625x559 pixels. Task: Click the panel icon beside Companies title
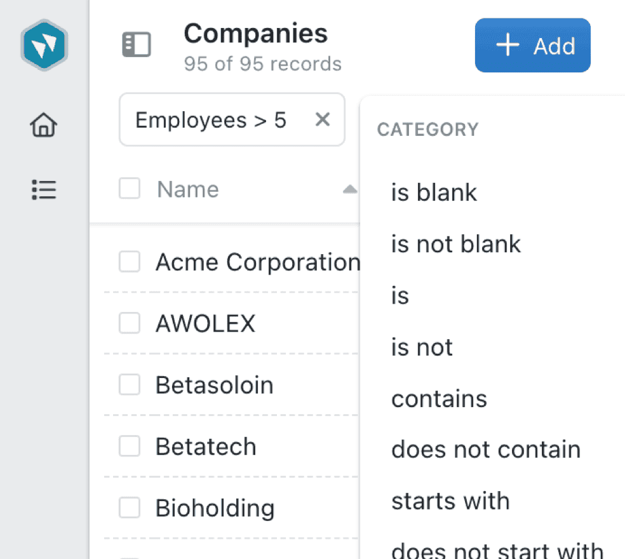pos(137,45)
